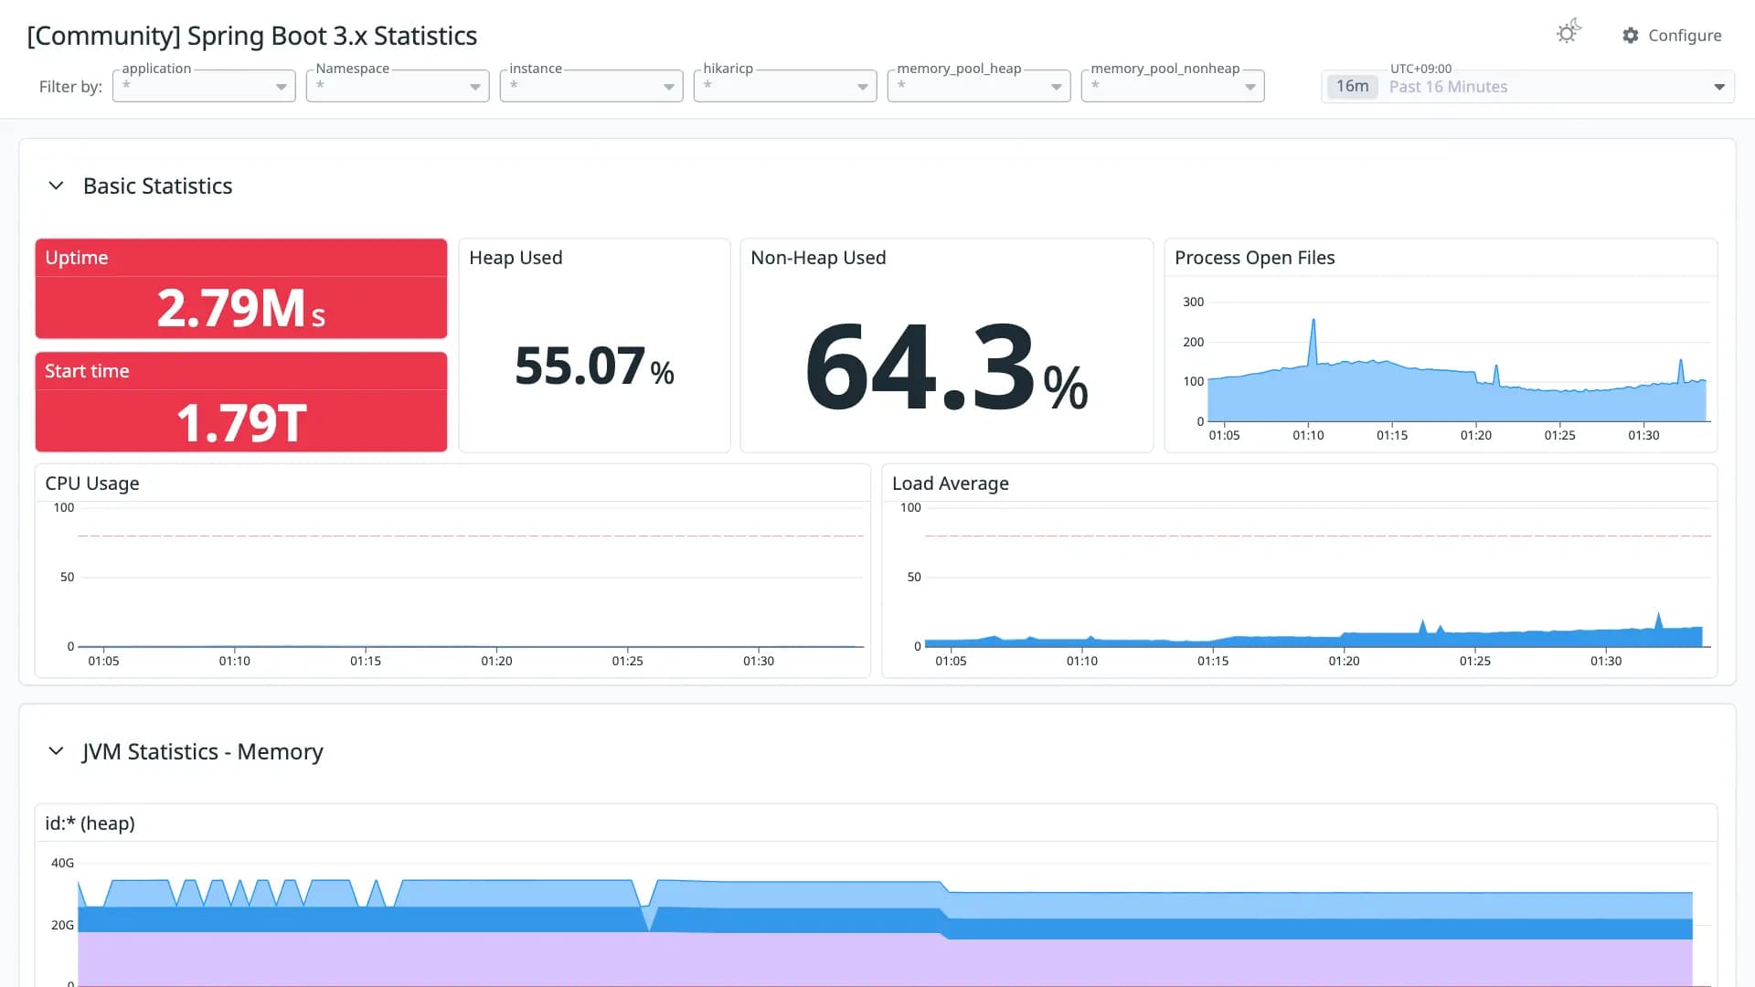Screen dimensions: 1755x987
Task: Click the 01:30 tick on the Load Average graph
Action: click(x=1605, y=661)
